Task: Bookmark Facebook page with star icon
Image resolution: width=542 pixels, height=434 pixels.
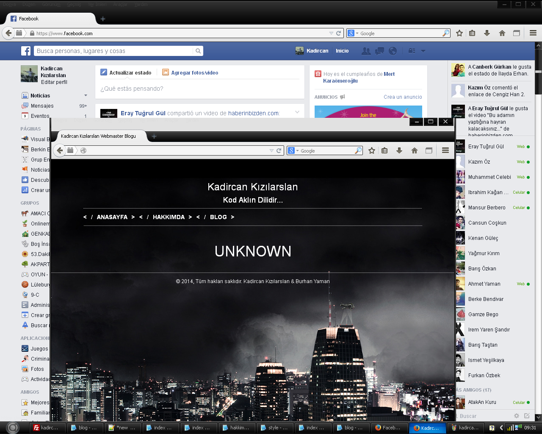Action: 459,33
